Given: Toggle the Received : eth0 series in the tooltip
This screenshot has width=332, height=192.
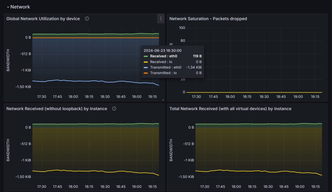Looking at the screenshot, I should point(163,56).
